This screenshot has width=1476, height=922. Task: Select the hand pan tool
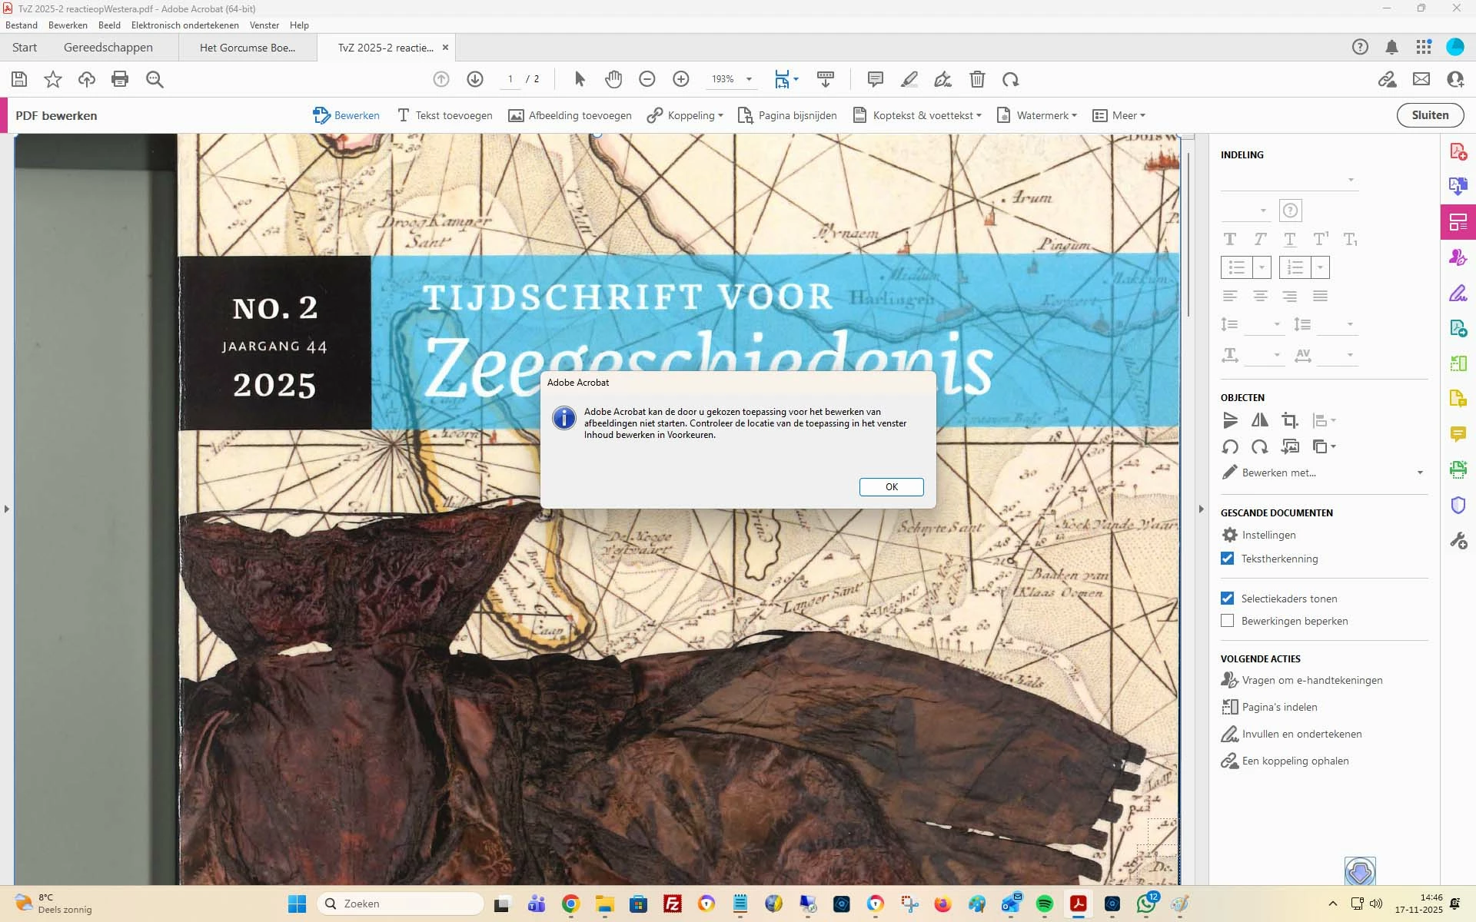613,79
